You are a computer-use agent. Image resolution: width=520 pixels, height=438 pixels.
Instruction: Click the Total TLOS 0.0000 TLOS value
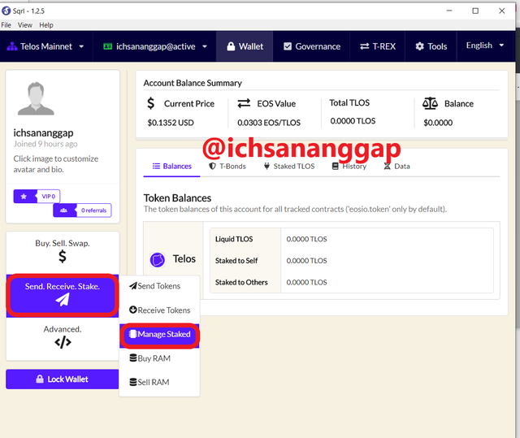pyautogui.click(x=353, y=121)
